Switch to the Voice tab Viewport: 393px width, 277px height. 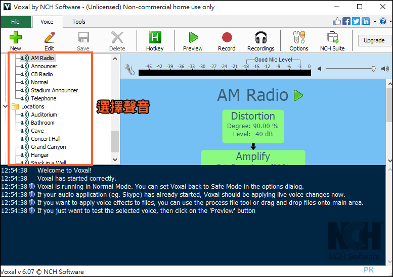pos(47,22)
